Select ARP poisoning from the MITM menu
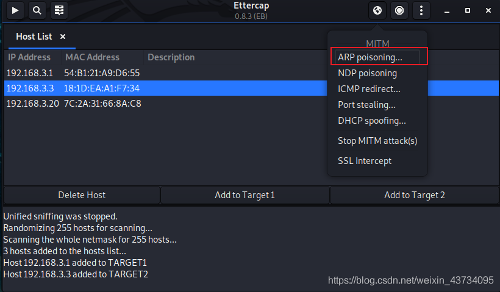This screenshot has width=500, height=292. tap(370, 57)
